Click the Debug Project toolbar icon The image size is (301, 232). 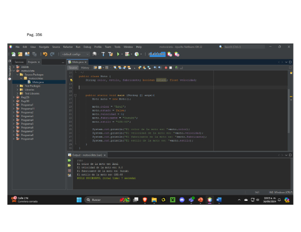(x=126, y=54)
